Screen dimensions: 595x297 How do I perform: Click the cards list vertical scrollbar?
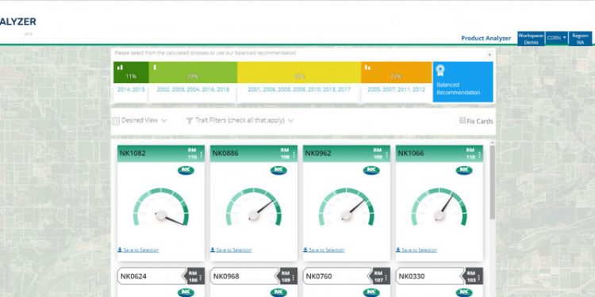[492, 182]
